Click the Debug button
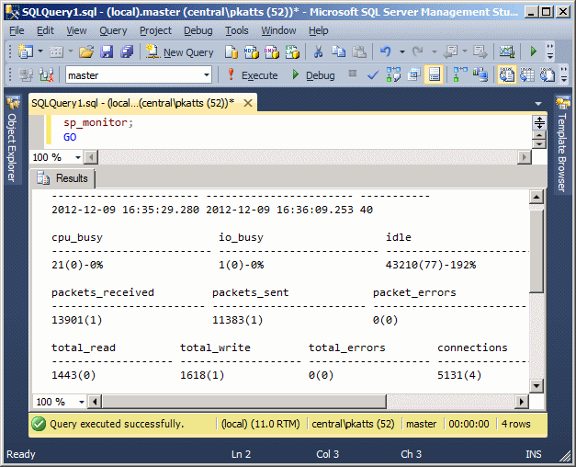This screenshot has height=467, width=576. (313, 75)
